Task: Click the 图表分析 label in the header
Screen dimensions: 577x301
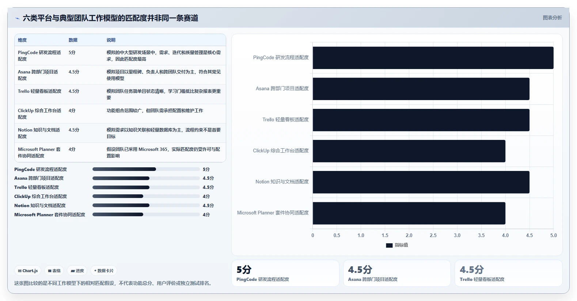Action: 552,18
